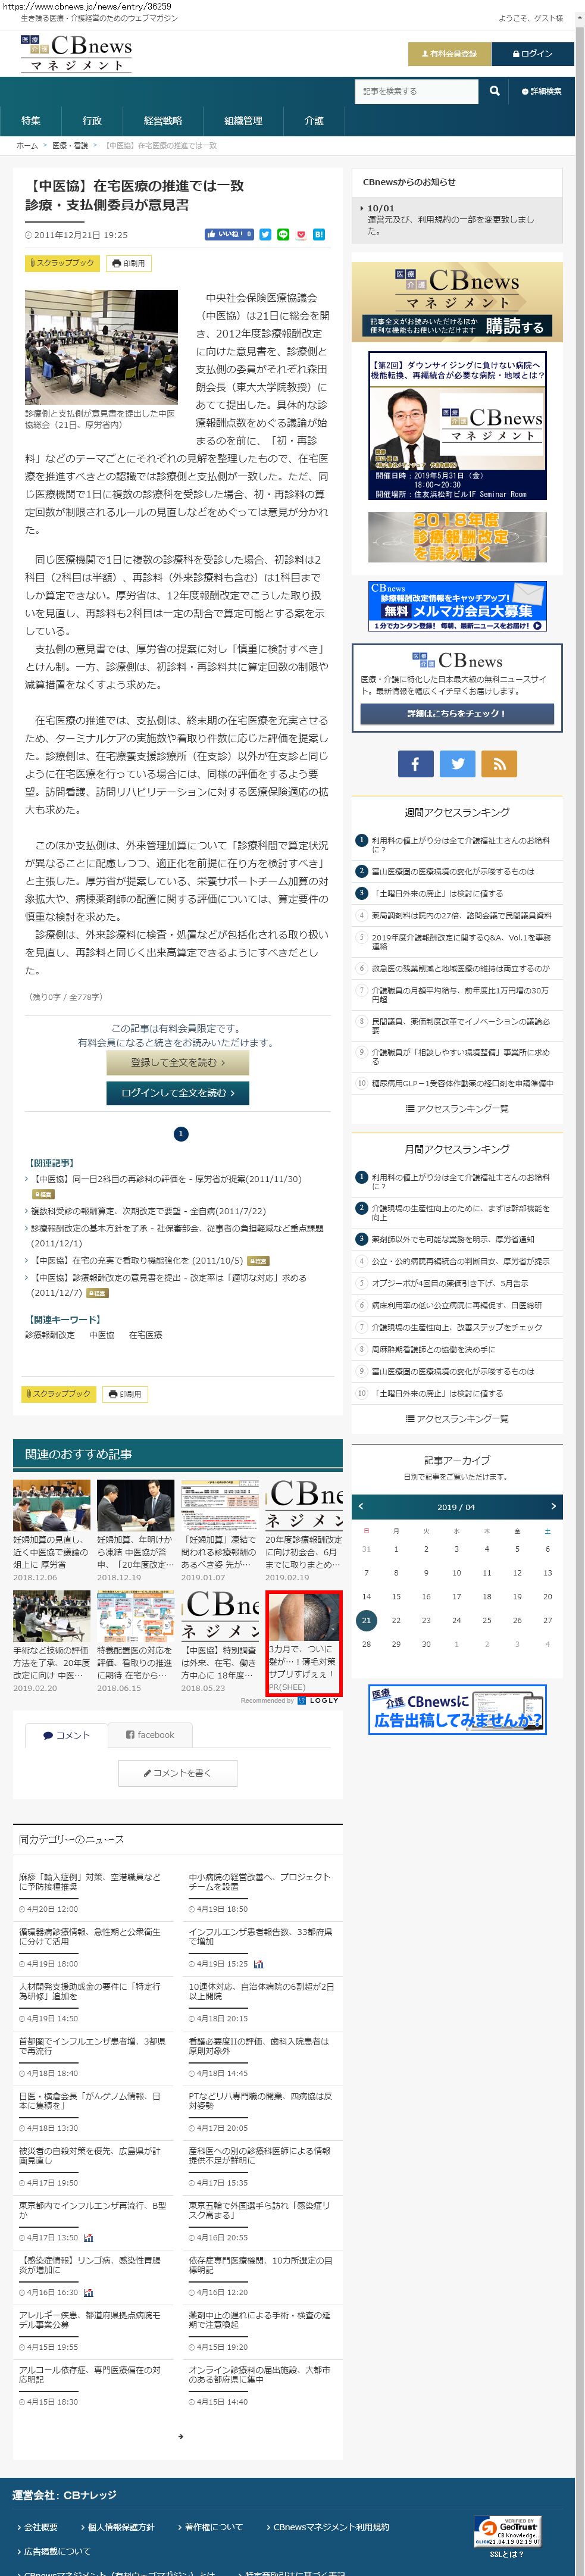Go to previous month in archive calendar
This screenshot has width=585, height=2576.
click(x=361, y=1506)
